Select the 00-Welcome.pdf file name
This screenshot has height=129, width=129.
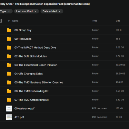click(25, 109)
